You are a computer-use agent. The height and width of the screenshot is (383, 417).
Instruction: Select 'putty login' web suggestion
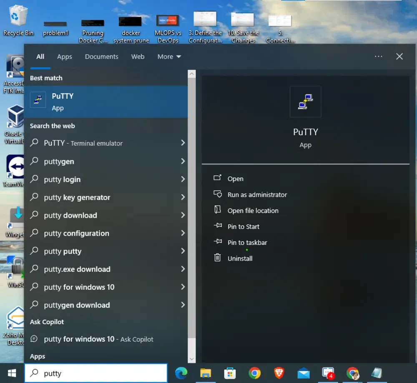pyautogui.click(x=106, y=179)
